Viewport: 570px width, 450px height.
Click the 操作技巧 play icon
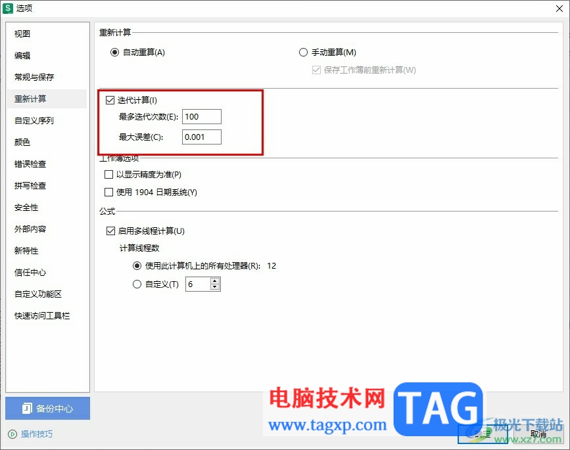click(x=12, y=434)
